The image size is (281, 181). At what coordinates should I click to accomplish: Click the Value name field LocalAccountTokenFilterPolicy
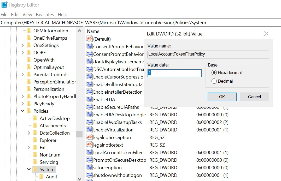[x=208, y=55]
